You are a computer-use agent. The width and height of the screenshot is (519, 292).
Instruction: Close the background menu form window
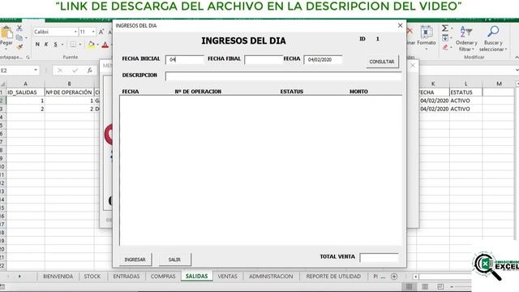pos(413,66)
